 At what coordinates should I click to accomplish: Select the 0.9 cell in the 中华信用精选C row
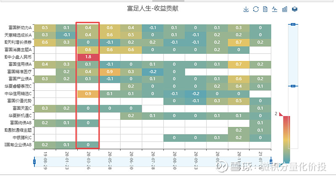[x=88, y=94]
